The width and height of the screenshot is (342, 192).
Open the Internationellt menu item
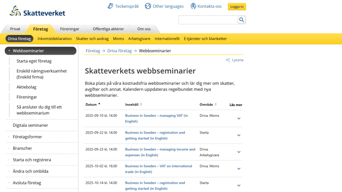[x=167, y=39]
